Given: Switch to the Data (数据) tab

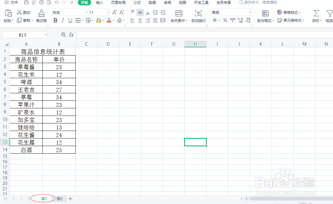Looking at the screenshot, I should 152,2.
